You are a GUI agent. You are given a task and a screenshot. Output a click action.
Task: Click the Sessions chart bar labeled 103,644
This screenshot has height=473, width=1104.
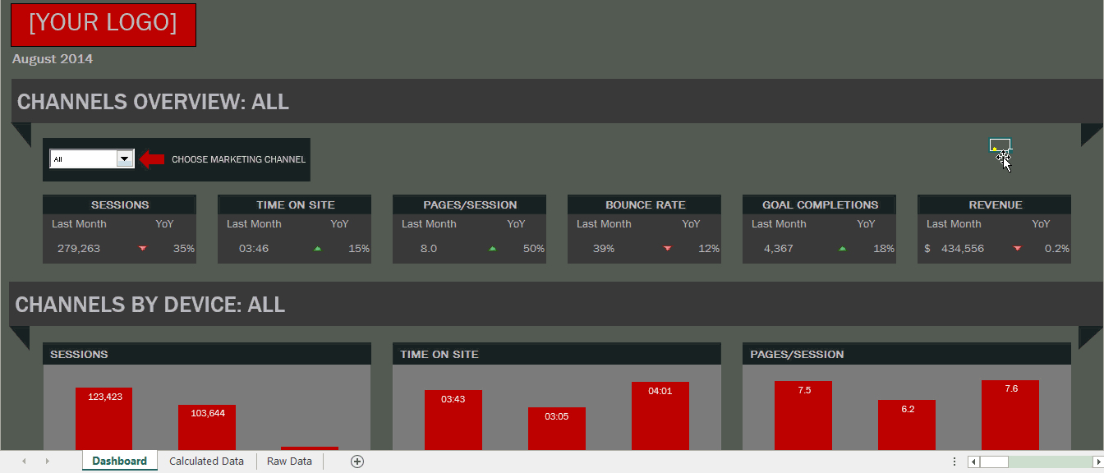[207, 427]
